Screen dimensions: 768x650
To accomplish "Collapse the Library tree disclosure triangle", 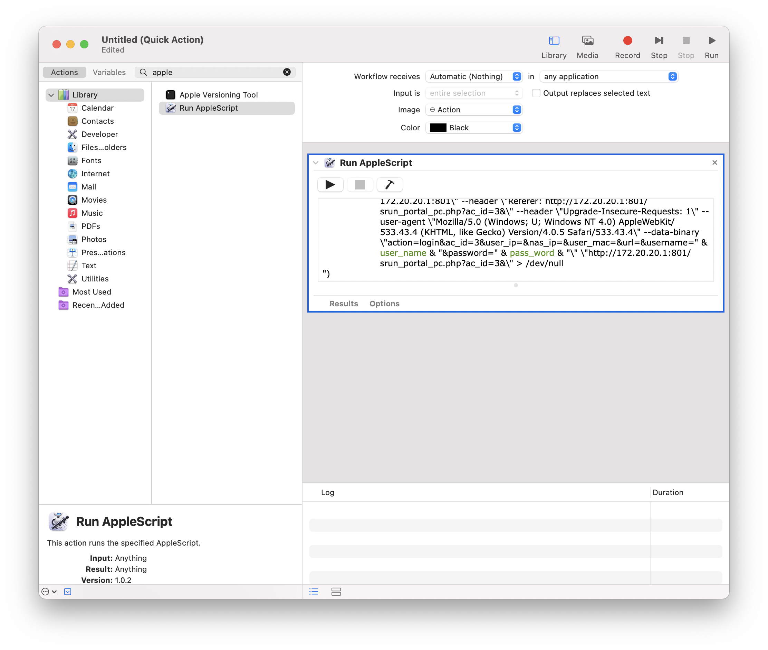I will pos(51,95).
